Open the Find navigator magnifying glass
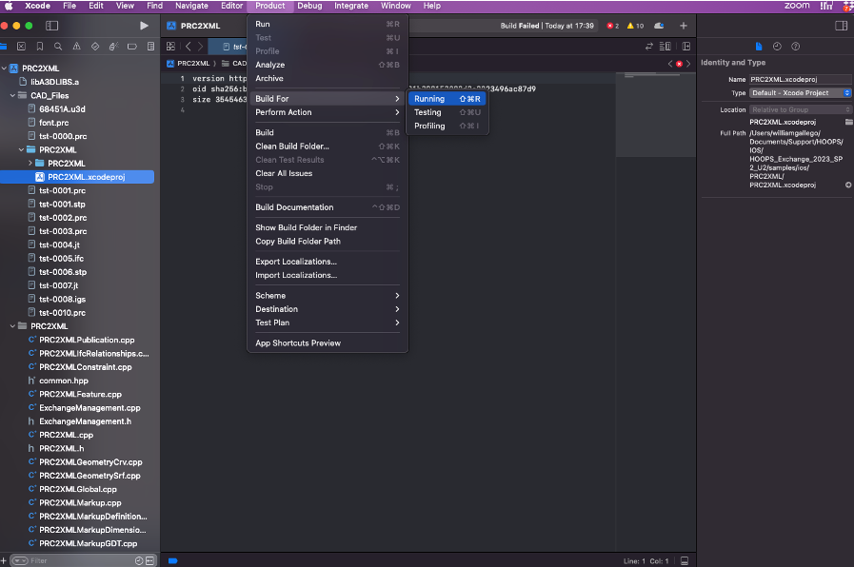This screenshot has height=567, width=854. (57, 46)
